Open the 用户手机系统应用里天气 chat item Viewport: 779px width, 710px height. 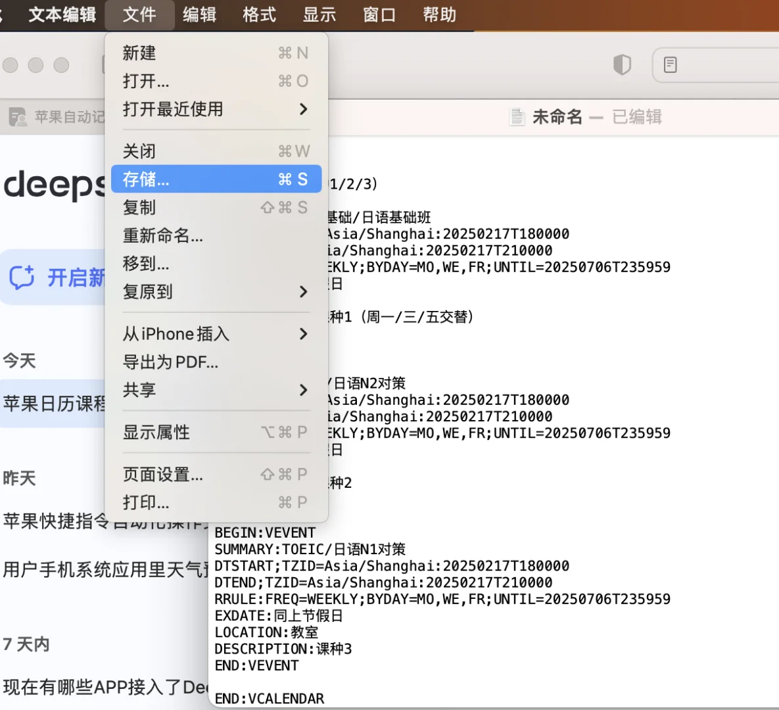coord(106,569)
